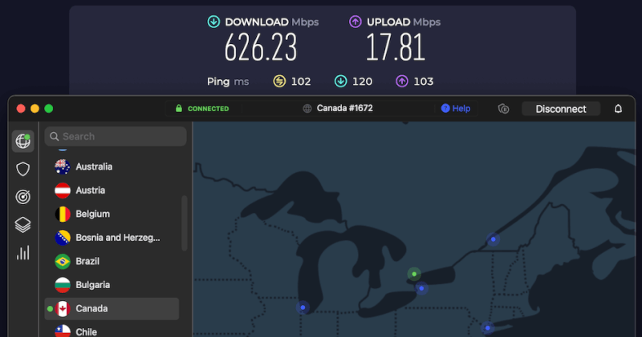Click the 102 idle ping value
This screenshot has width=642, height=337.
[x=301, y=82]
